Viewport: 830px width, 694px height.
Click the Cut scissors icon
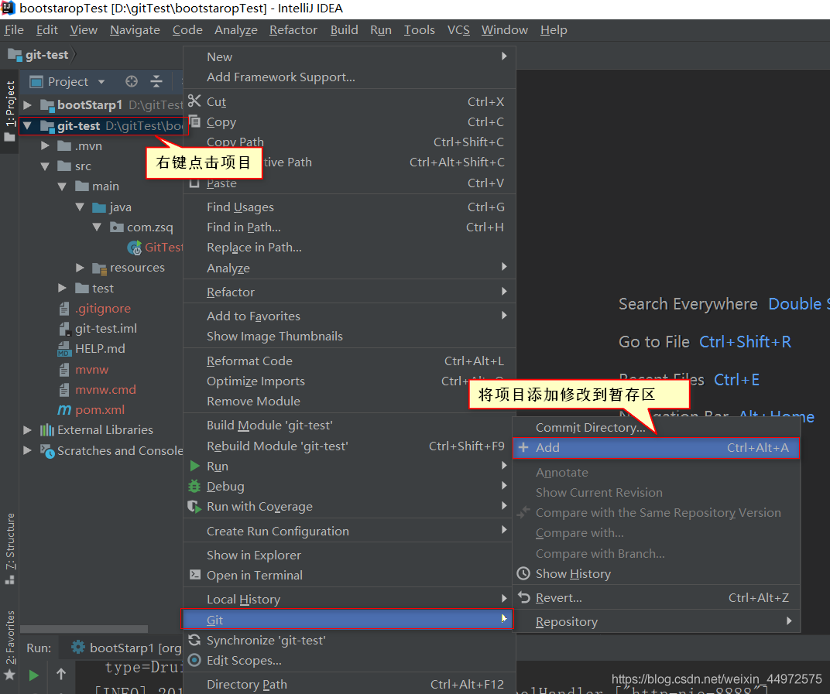pos(194,101)
